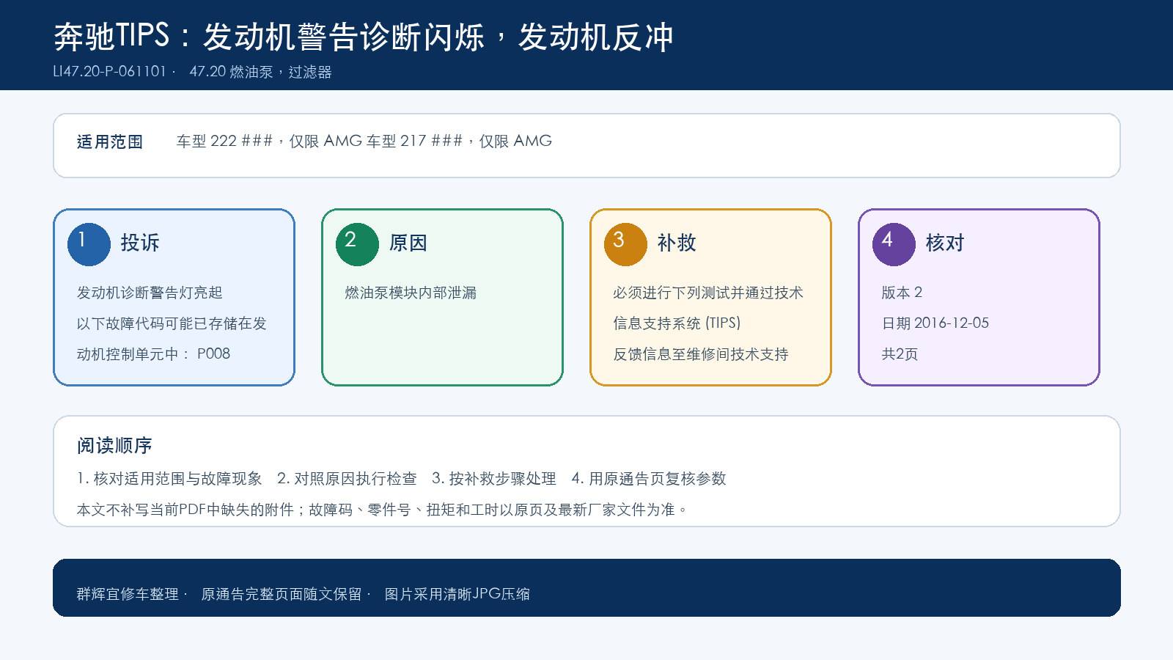Click step 3. 按补救步骤处理
The width and height of the screenshot is (1173, 660).
494,479
